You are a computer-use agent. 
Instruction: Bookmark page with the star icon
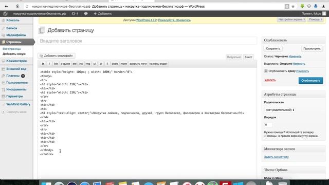[x=293, y=7]
